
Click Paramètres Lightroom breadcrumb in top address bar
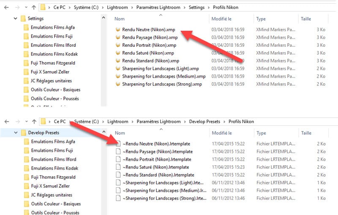[158, 7]
